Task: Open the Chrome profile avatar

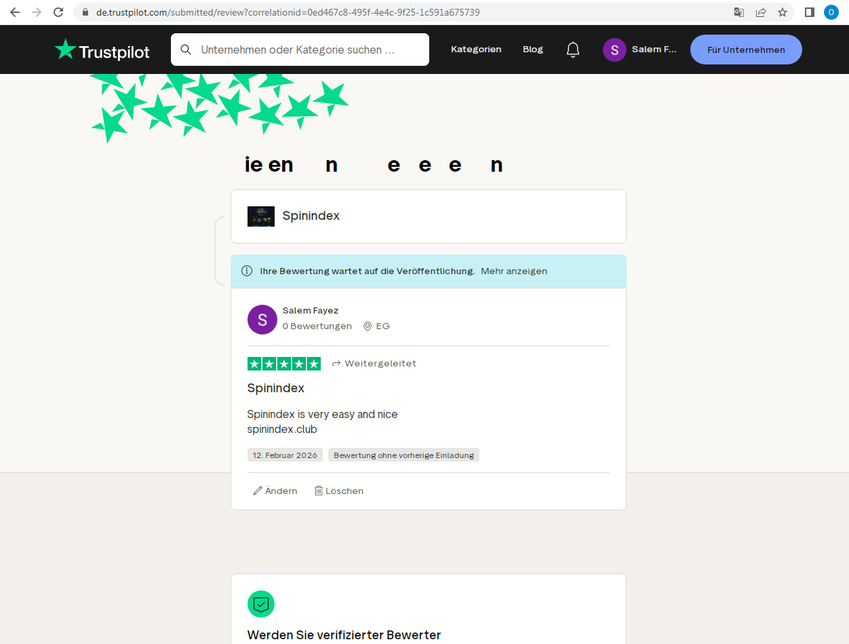Action: [x=831, y=12]
